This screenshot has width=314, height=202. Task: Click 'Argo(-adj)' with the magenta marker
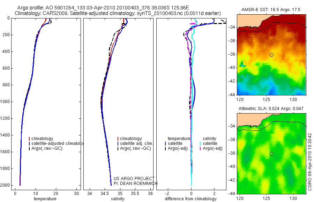click(212, 148)
